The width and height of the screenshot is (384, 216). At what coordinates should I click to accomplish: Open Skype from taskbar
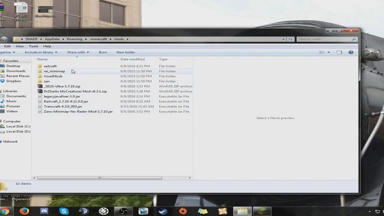64,211
